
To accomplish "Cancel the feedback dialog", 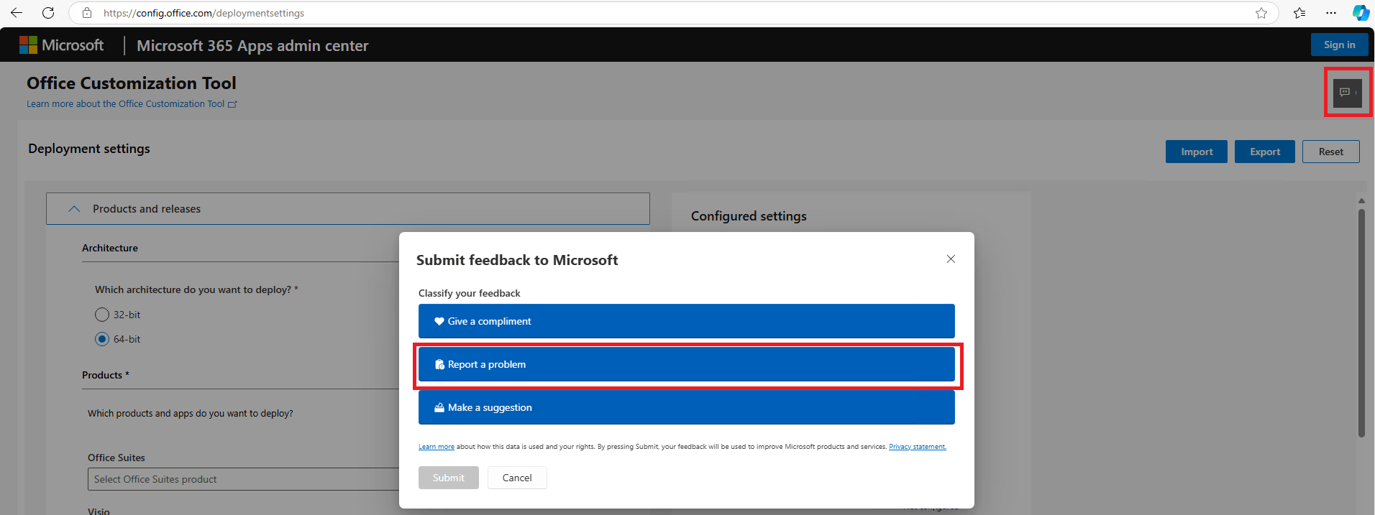I will click(x=517, y=478).
